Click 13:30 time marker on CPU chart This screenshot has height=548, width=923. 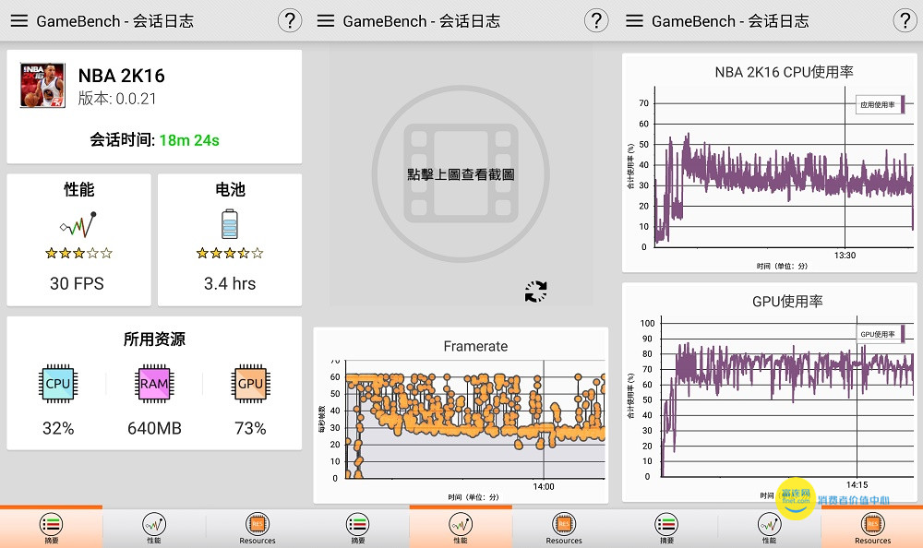tap(845, 256)
